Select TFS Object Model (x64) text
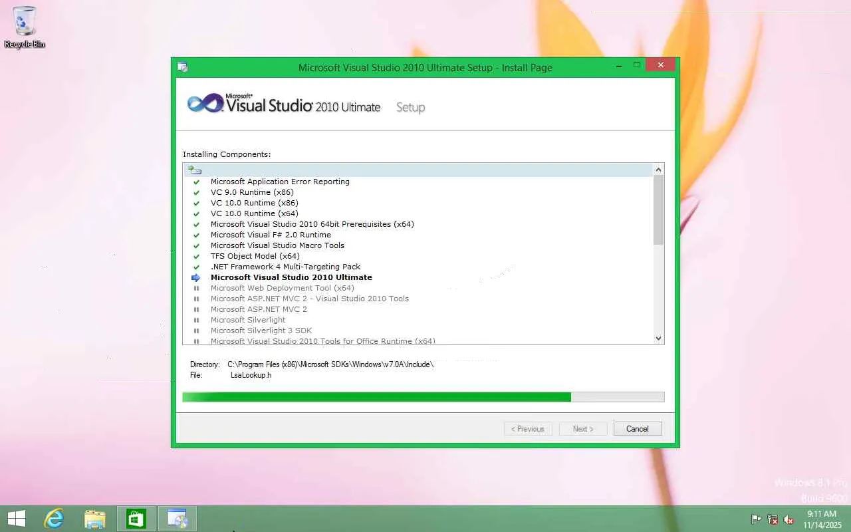 click(x=255, y=256)
